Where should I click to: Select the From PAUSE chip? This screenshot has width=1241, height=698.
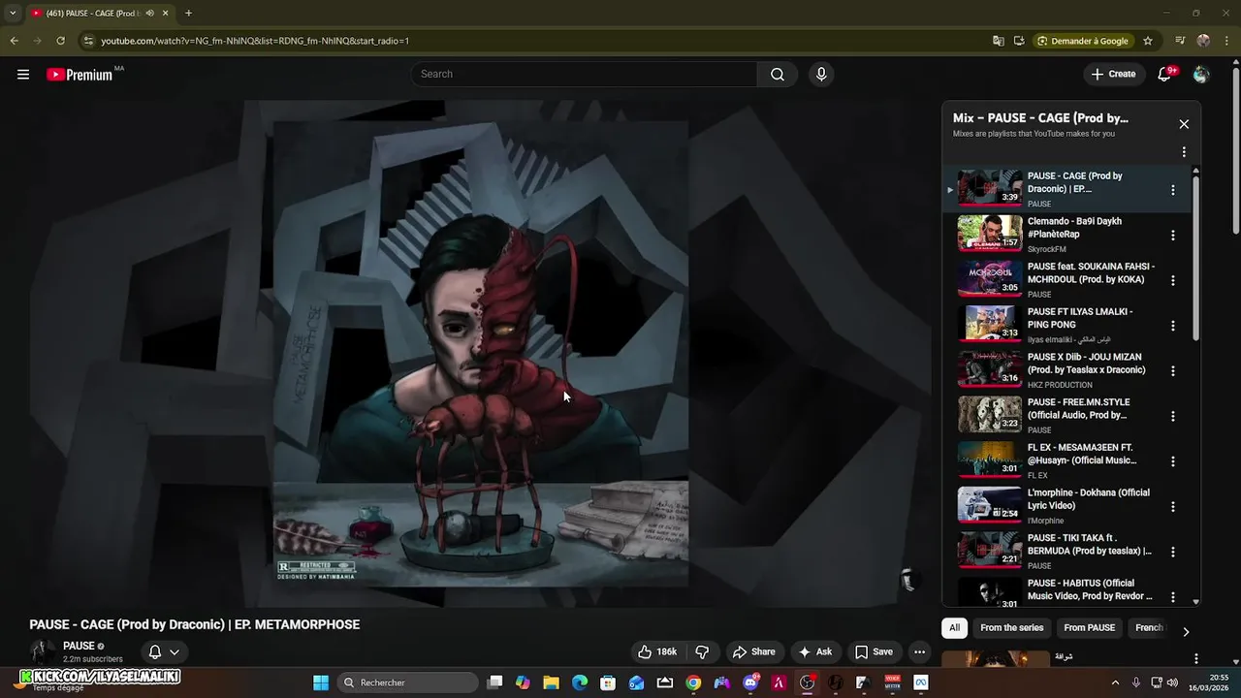[x=1089, y=627]
